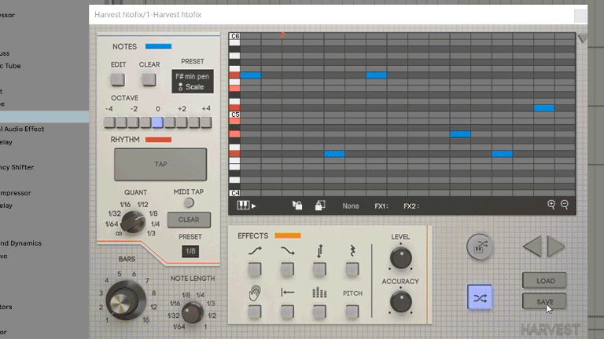
Task: Click the notes EDIT button
Action: (117, 79)
